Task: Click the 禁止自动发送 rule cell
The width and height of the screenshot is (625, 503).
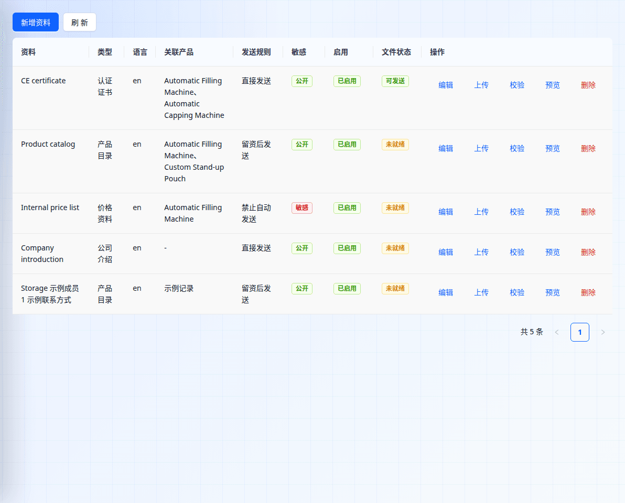Action: coord(256,213)
